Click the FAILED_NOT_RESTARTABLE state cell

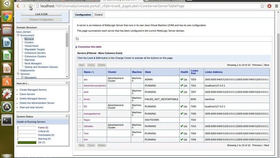161,99
